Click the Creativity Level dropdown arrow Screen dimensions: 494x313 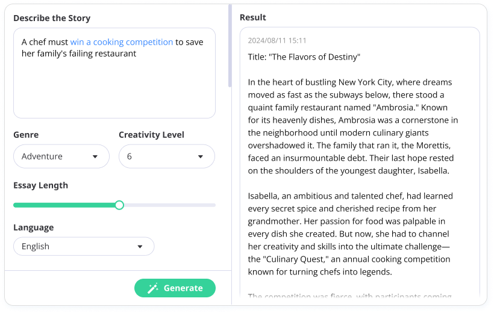[201, 156]
